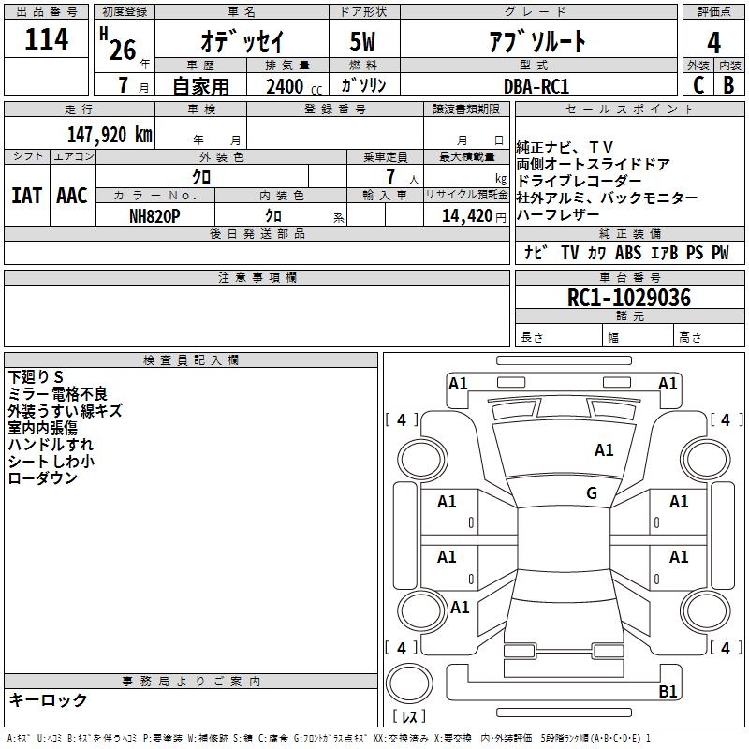Click the 登録番号 header

coord(335,109)
